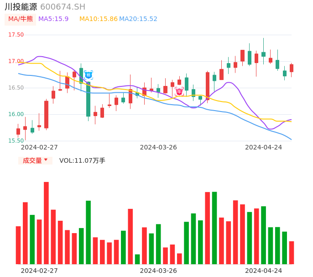Click the rightmost red candlestick
The image size is (313, 277).
pyautogui.click(x=292, y=68)
